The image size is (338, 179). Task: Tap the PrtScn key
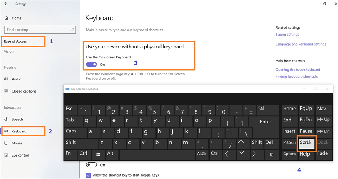click(x=290, y=143)
